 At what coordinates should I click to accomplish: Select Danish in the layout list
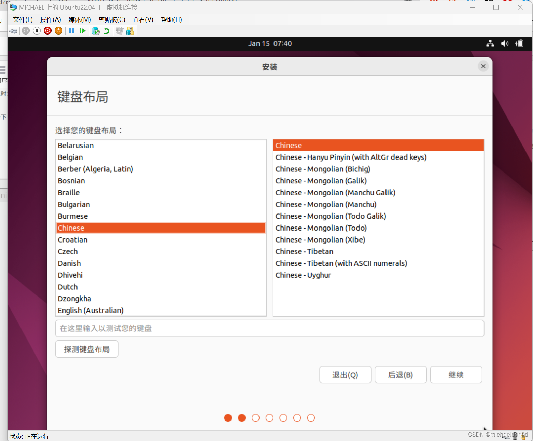[x=161, y=263]
